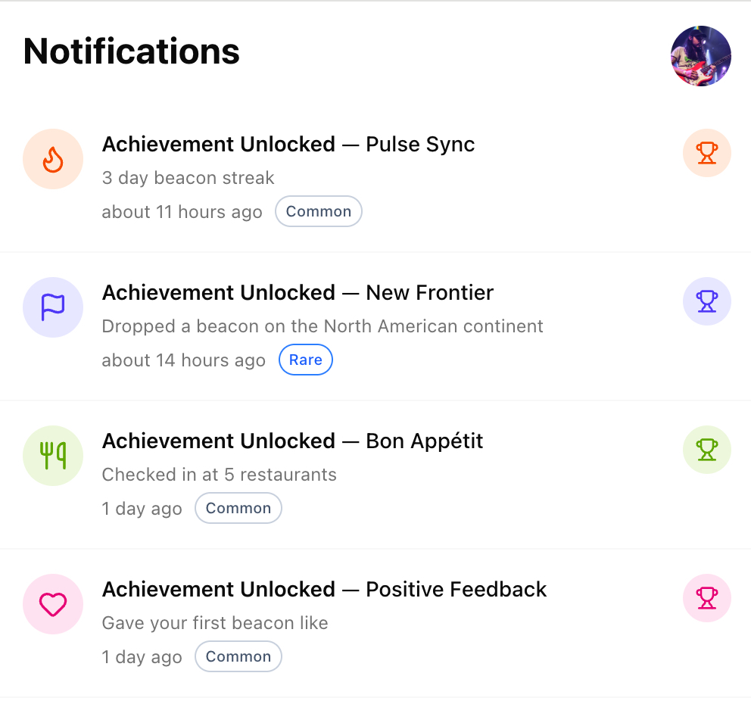Click "3 day beacon streak" description
This screenshot has width=751, height=701.
188,179
